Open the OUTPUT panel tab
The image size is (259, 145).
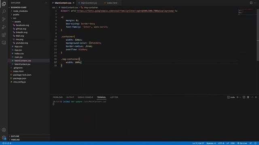[x=70, y=97]
